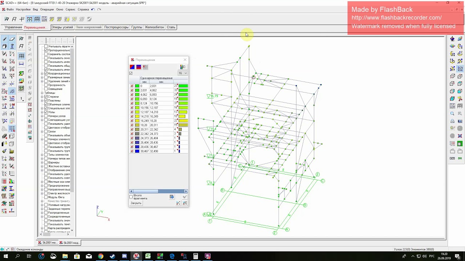Click the right X scale icon at dialog bottom
465x261 pixels.
(185, 203)
